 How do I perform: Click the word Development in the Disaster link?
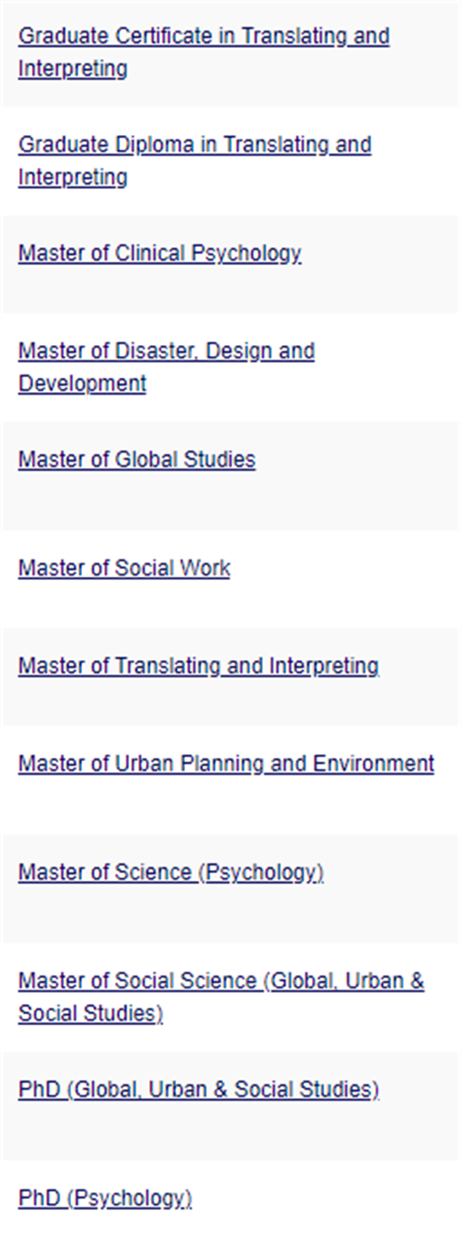[x=82, y=384]
